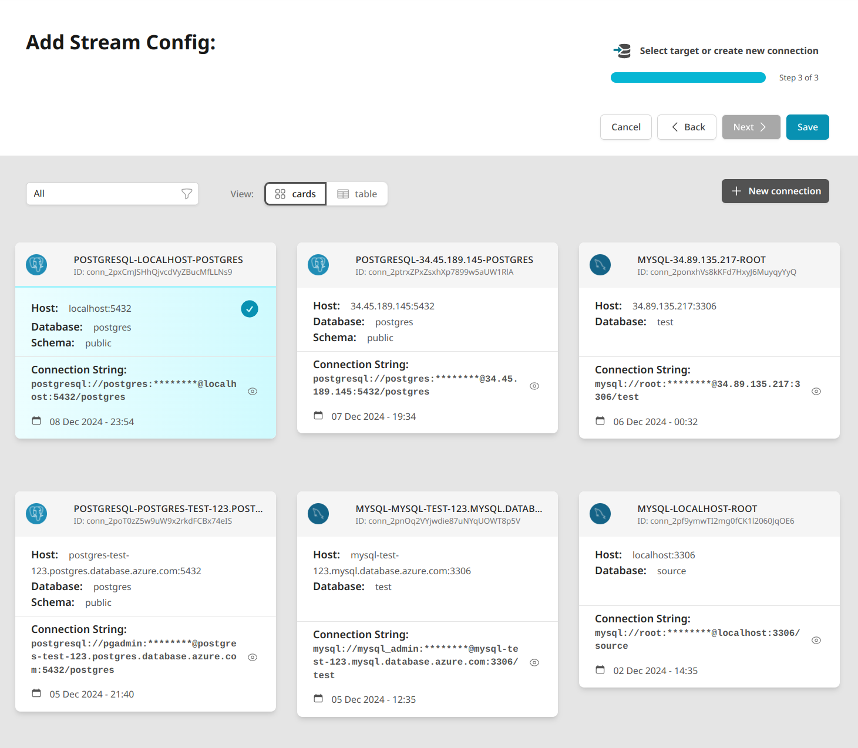Click the calendar icon next to 05 Dec 2024 - 21:40
This screenshot has height=748, width=858.
pyautogui.click(x=36, y=693)
